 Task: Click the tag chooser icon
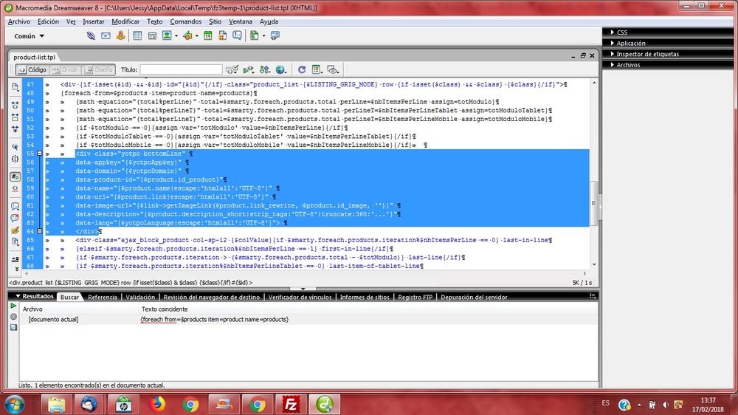point(275,35)
